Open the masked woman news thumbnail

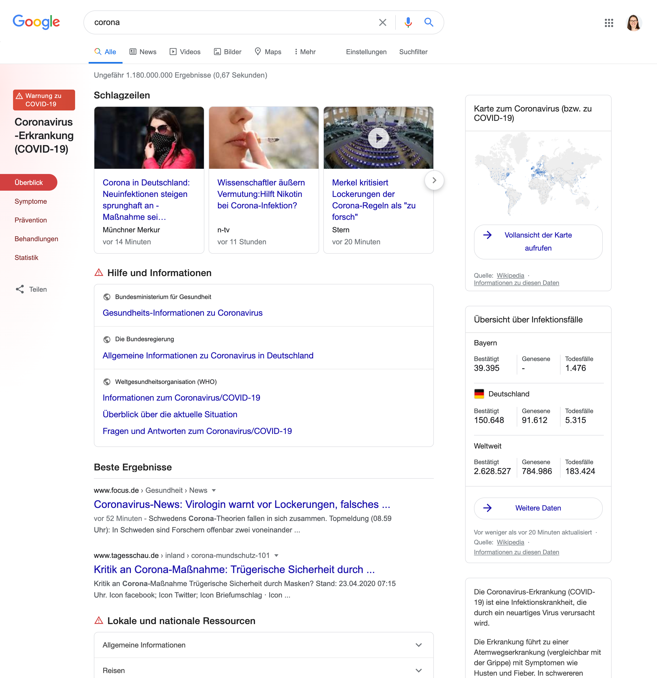point(149,138)
